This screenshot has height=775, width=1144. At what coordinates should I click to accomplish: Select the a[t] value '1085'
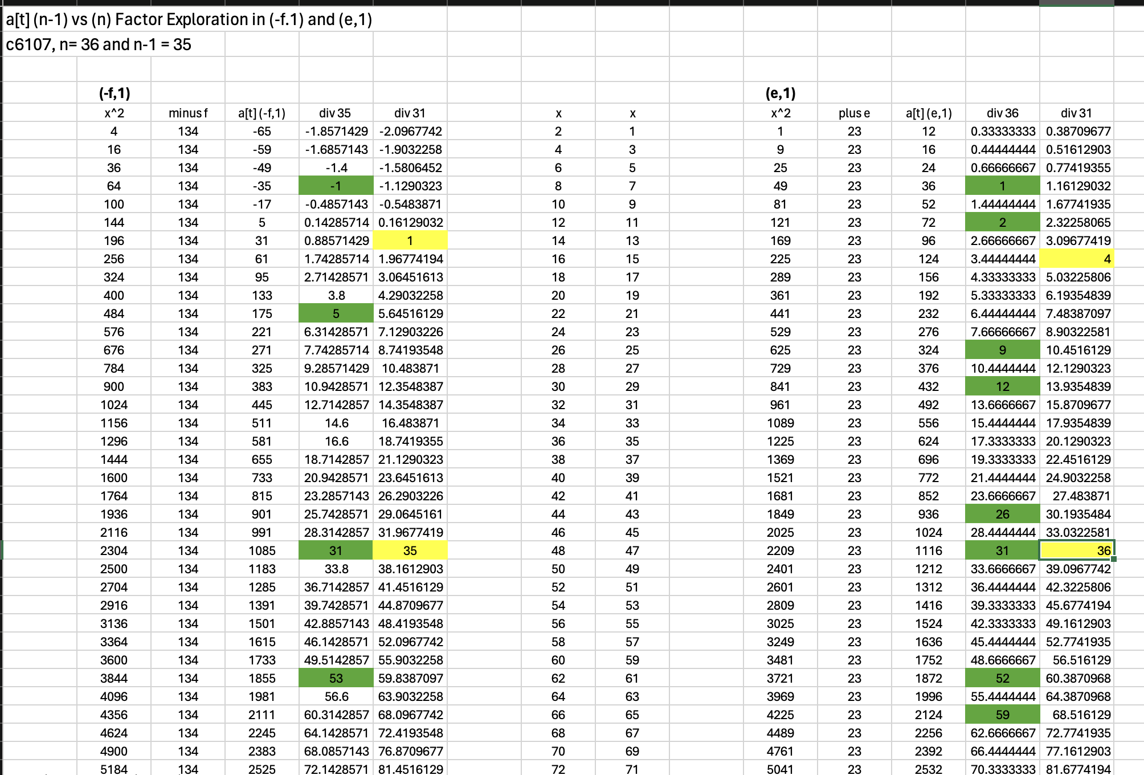tap(262, 550)
